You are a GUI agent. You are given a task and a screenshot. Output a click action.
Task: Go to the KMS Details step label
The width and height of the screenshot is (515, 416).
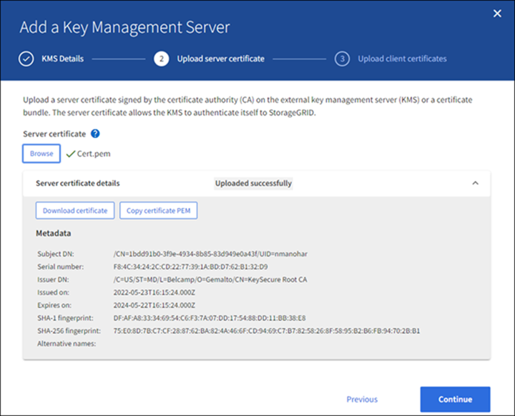tap(62, 59)
